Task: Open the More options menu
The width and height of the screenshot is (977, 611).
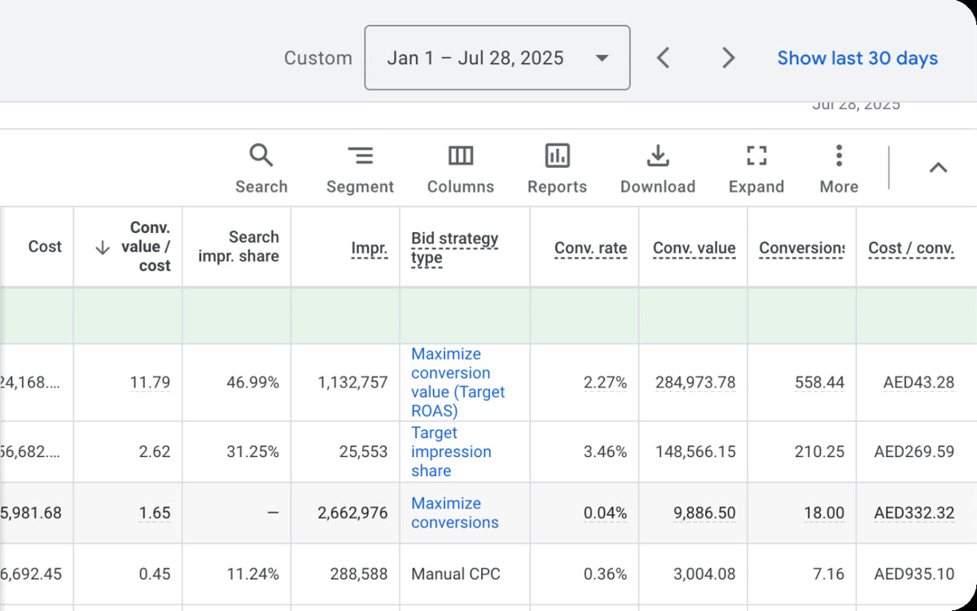Action: point(839,169)
